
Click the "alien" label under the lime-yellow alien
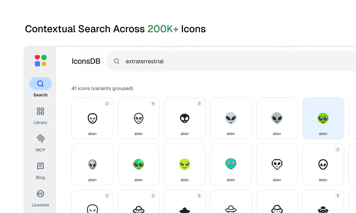click(185, 180)
